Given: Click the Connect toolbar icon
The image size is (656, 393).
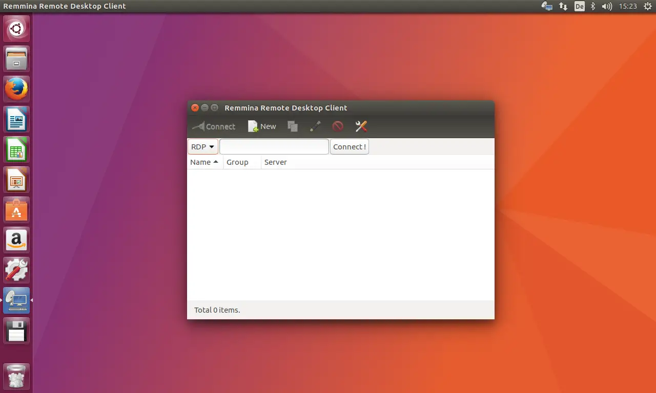Looking at the screenshot, I should coord(213,126).
